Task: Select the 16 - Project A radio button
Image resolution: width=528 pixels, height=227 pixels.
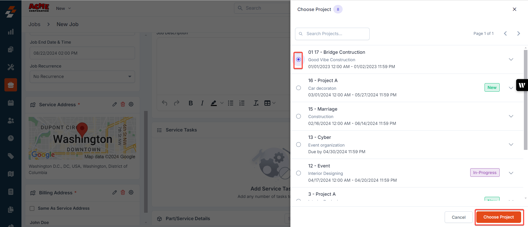Action: 298,88
